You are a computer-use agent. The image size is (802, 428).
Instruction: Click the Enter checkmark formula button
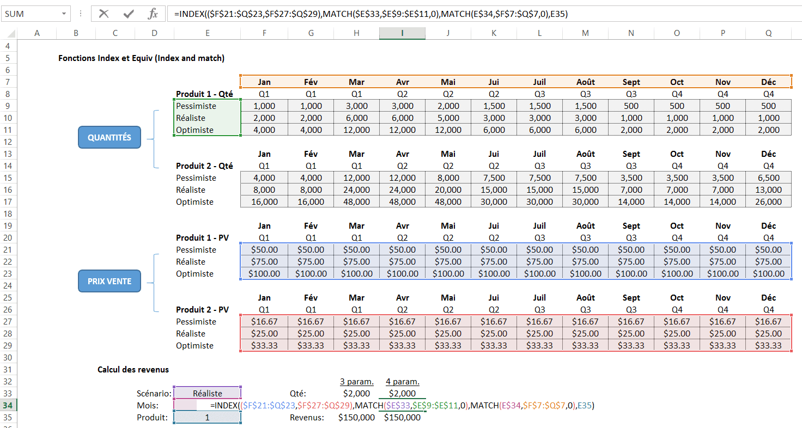128,14
